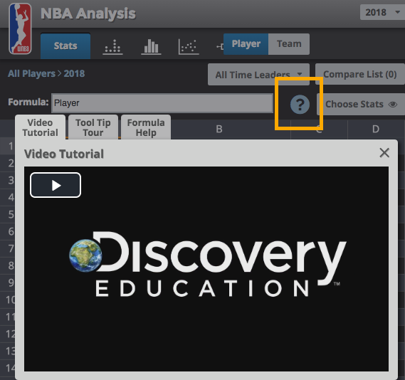The image size is (405, 380).
Task: Open the Stats tab
Action: 65,46
